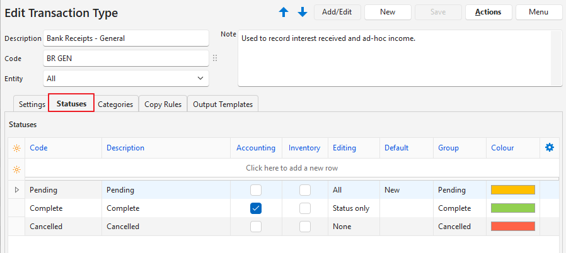Click the sun icon in grid header
The width and height of the screenshot is (566, 253).
tap(16, 148)
